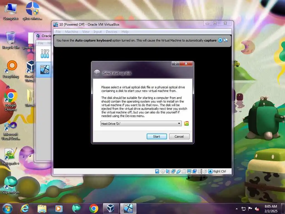Image resolution: width=285 pixels, height=214 pixels.
Task: Click the network tray icon
Action: (x=243, y=209)
